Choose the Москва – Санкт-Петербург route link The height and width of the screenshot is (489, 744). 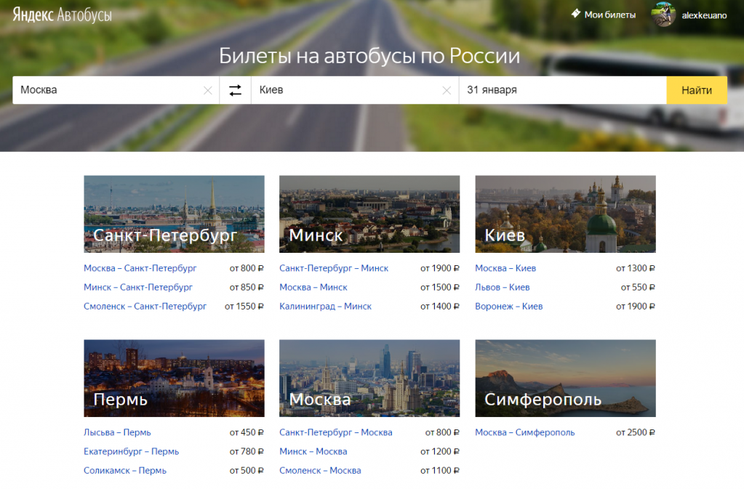pyautogui.click(x=140, y=268)
